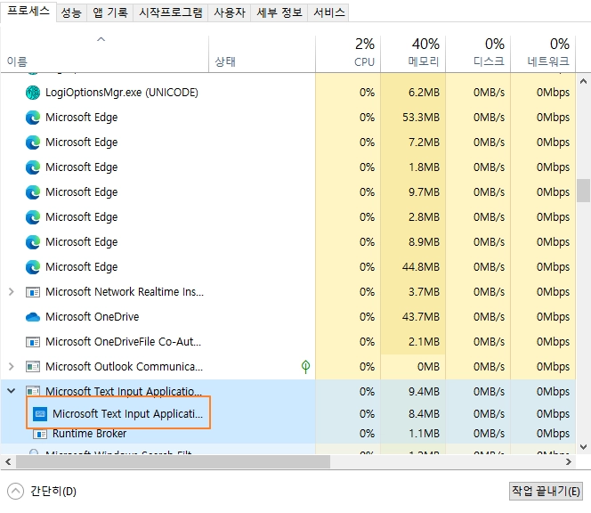Click the Microsoft Outlook Communications process icon
The height and width of the screenshot is (513, 591).
point(33,367)
